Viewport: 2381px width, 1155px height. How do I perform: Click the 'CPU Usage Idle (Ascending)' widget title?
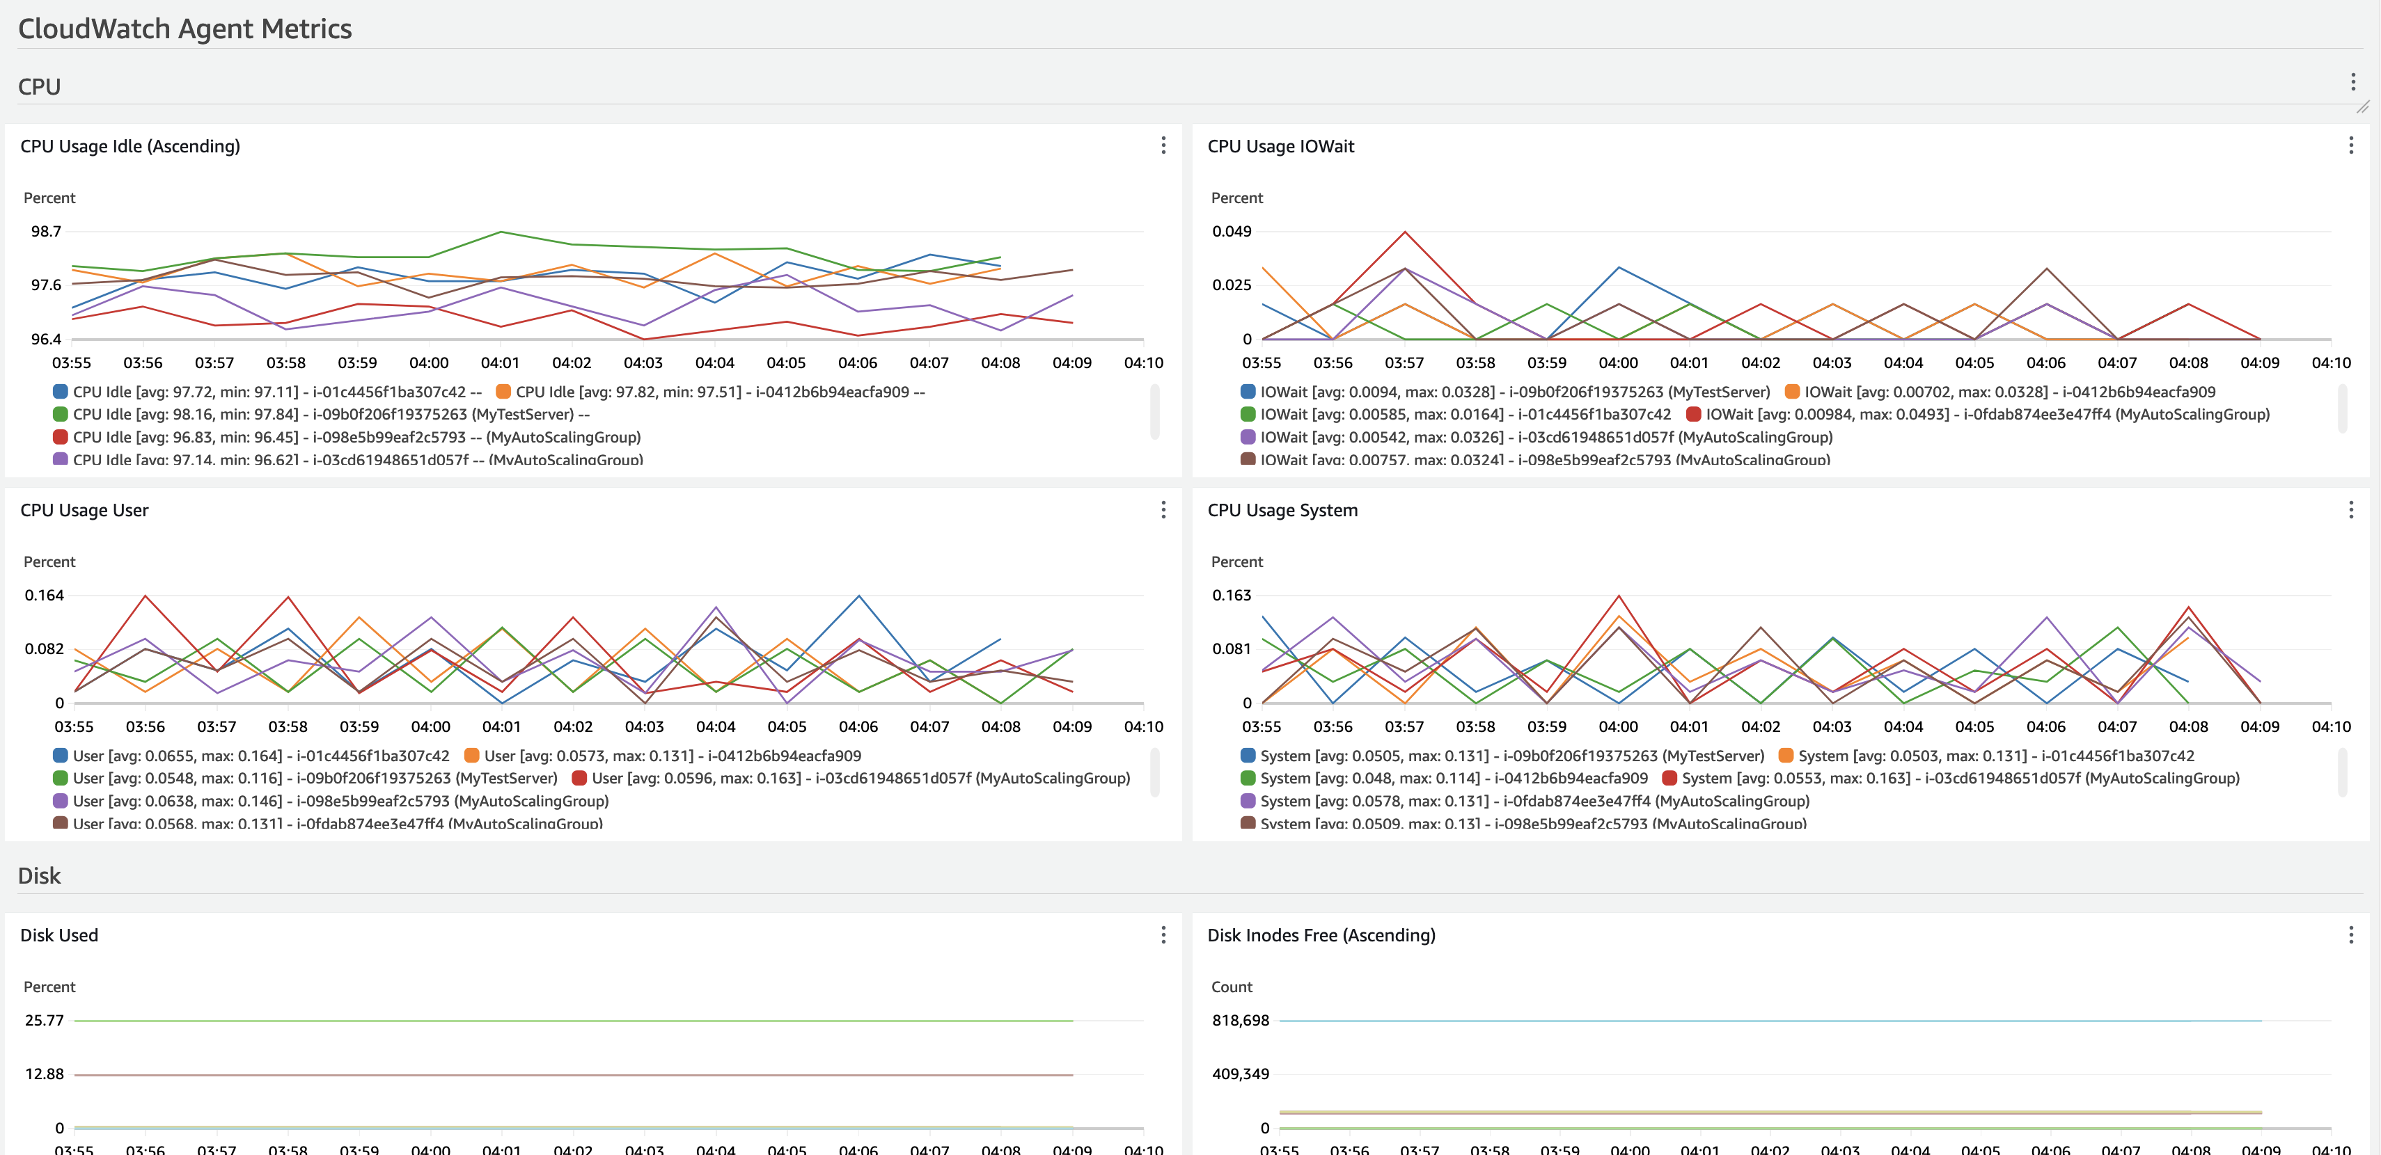(130, 146)
